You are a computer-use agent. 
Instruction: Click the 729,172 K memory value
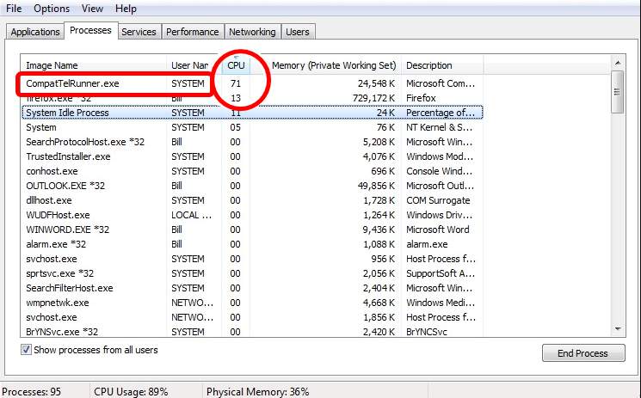[373, 98]
